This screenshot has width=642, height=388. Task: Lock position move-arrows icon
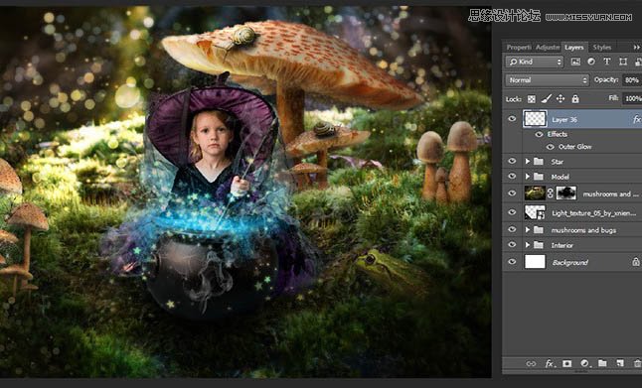pos(561,98)
